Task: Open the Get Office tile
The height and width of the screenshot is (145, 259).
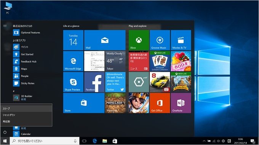Action: pyautogui.click(x=160, y=103)
